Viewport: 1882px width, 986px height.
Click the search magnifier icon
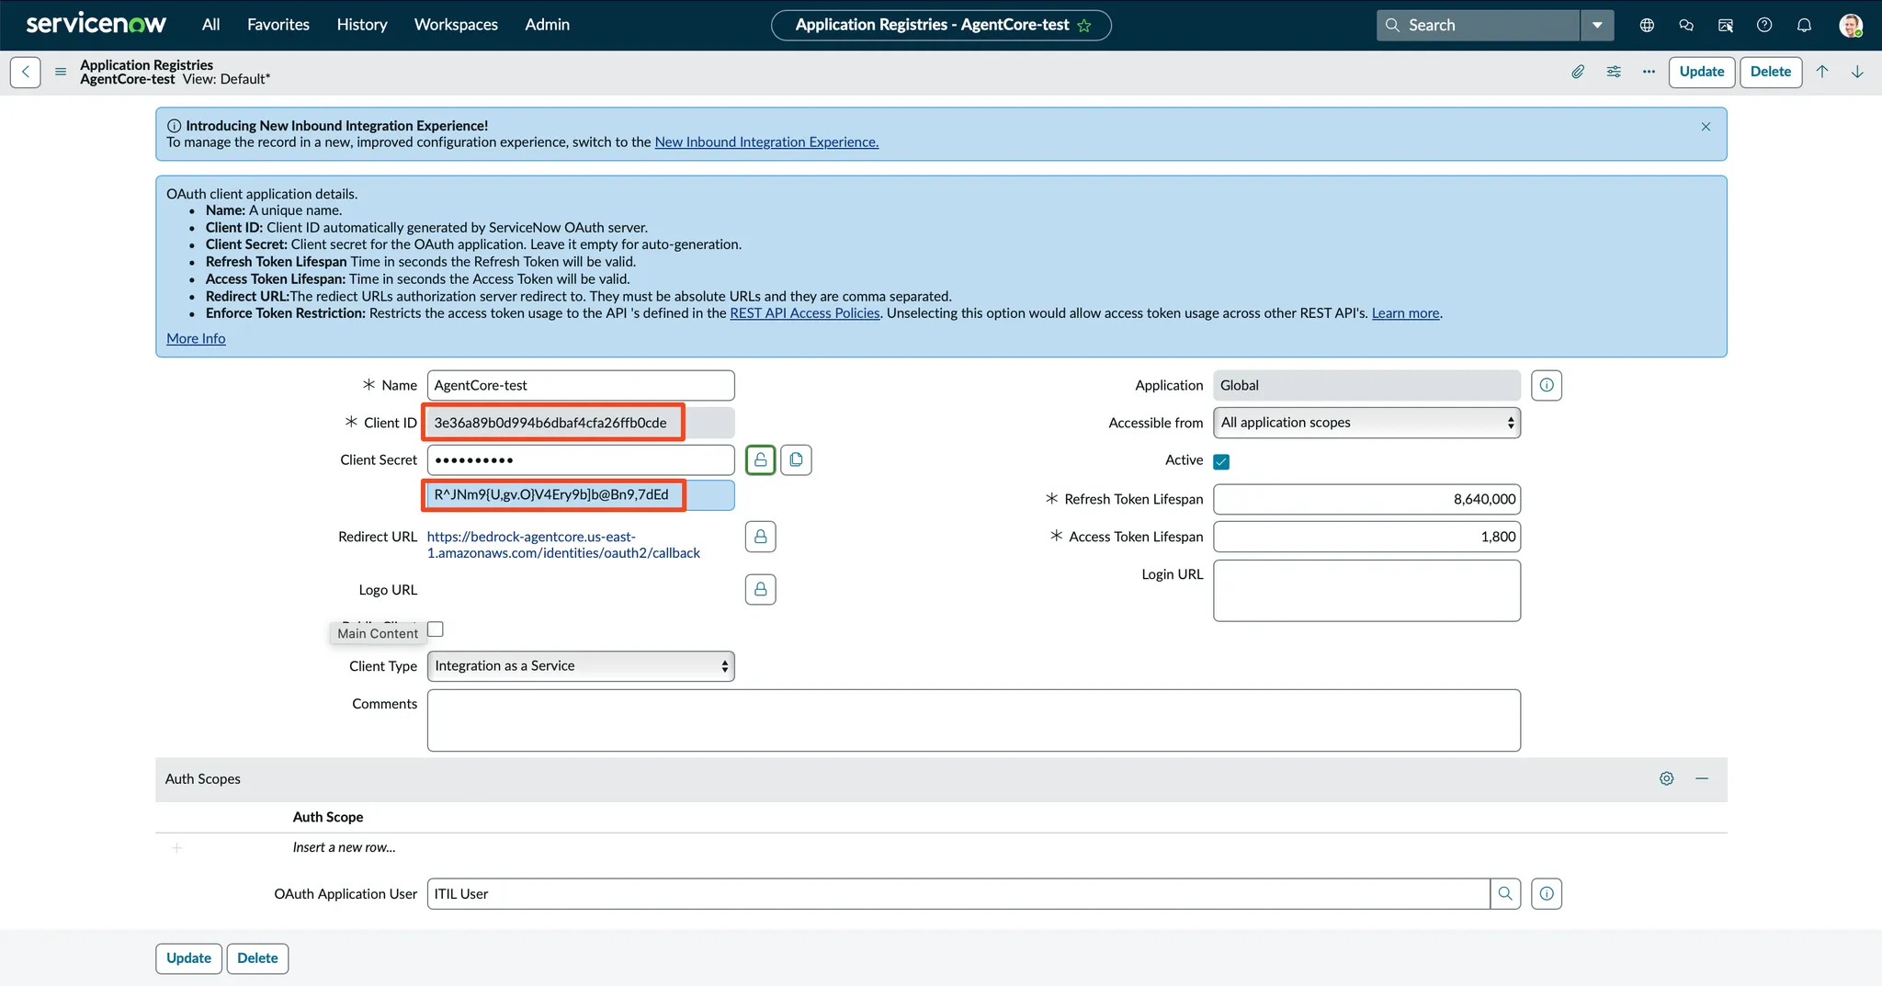tap(1392, 26)
